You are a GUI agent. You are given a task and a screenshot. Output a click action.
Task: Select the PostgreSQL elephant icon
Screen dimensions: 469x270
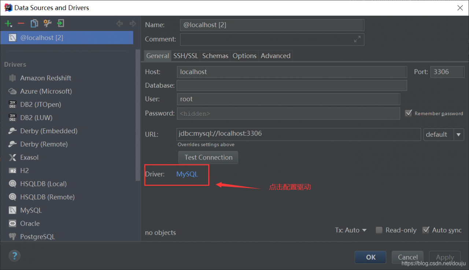pyautogui.click(x=12, y=237)
